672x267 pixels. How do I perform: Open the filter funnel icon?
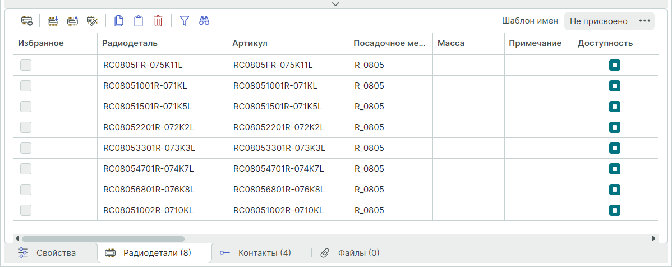pyautogui.click(x=185, y=21)
